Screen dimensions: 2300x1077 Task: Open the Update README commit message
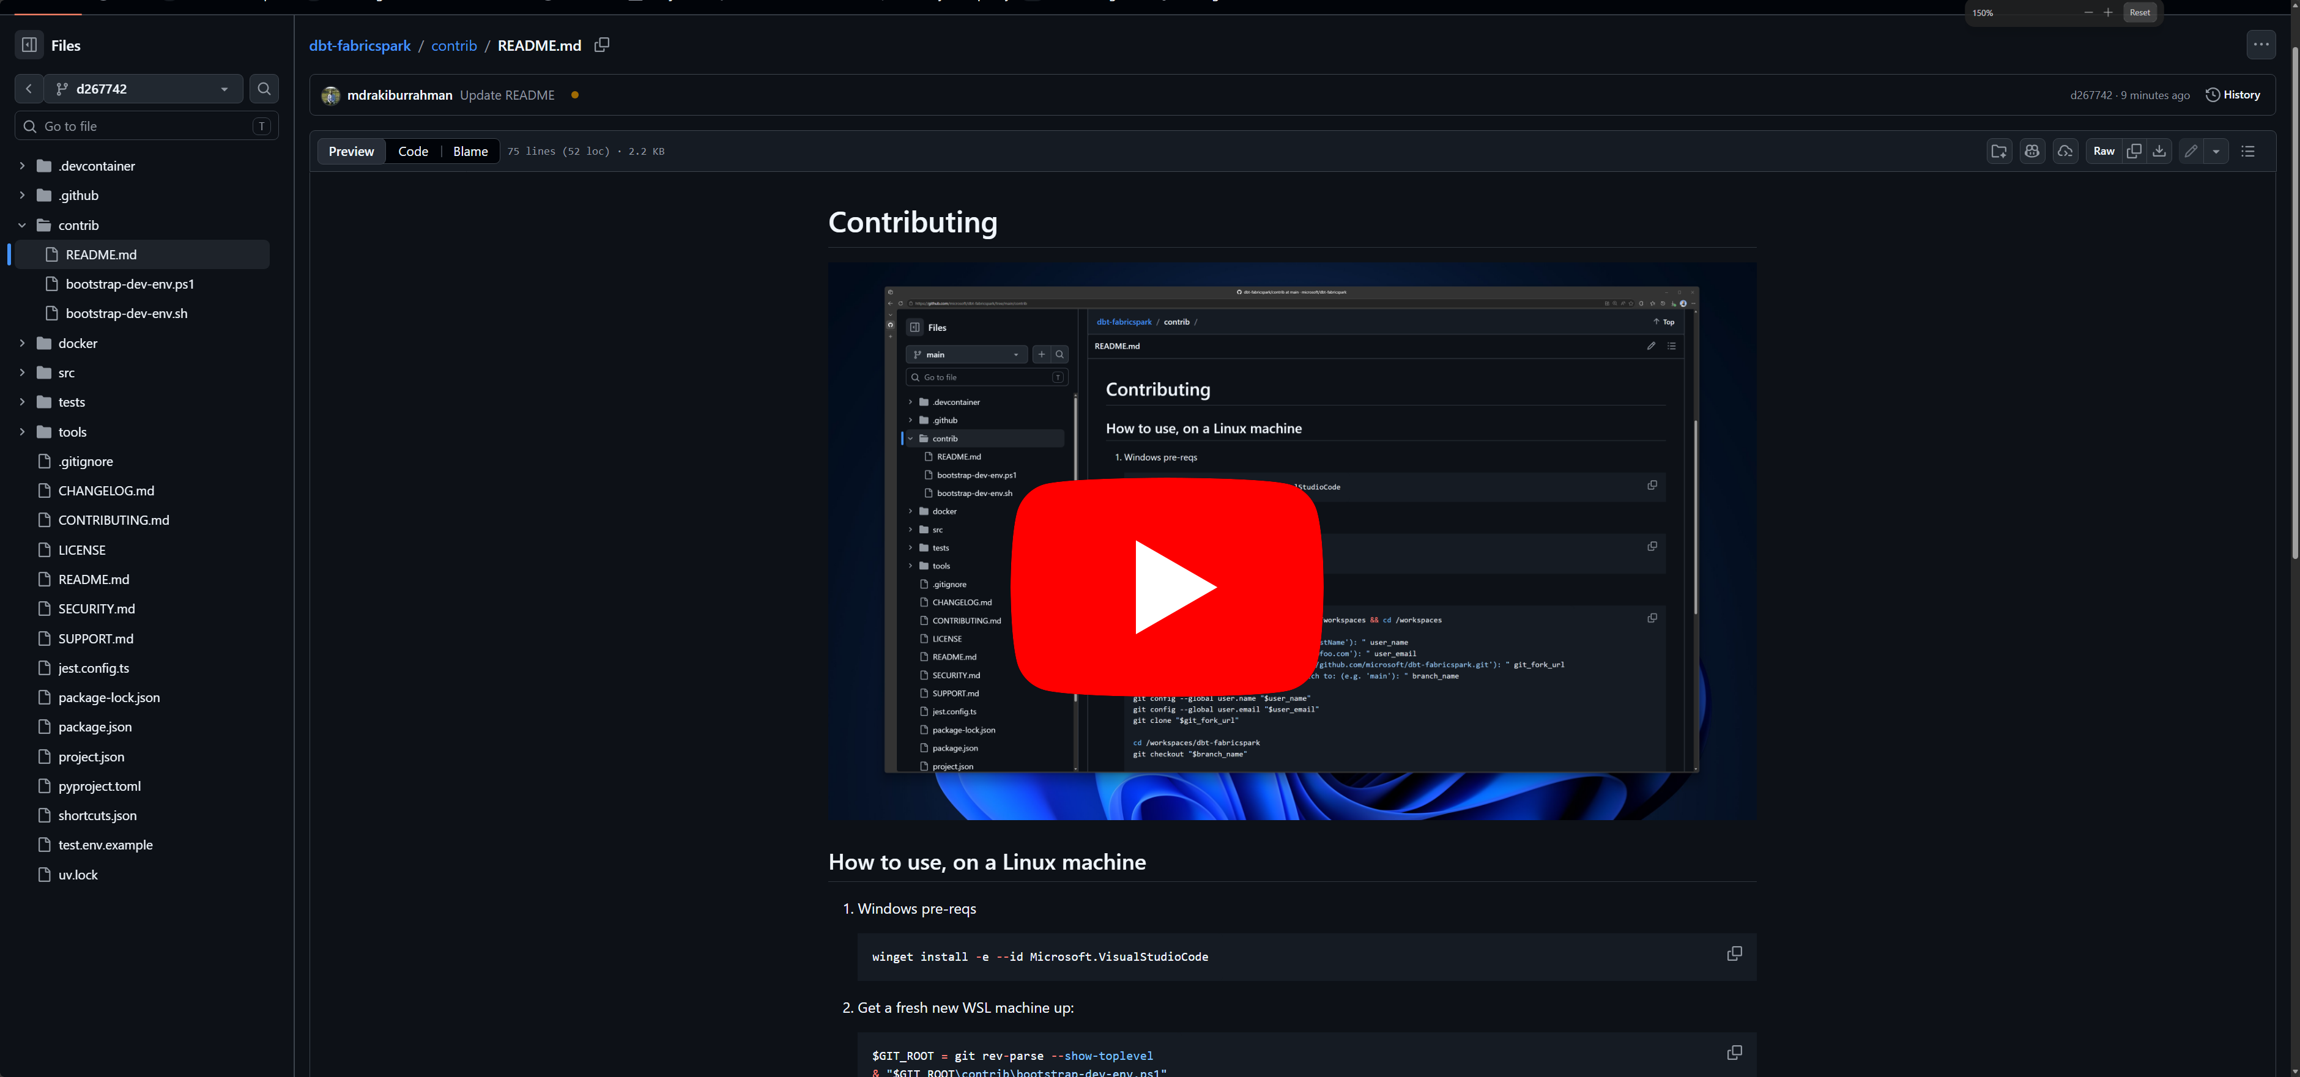[x=507, y=95]
